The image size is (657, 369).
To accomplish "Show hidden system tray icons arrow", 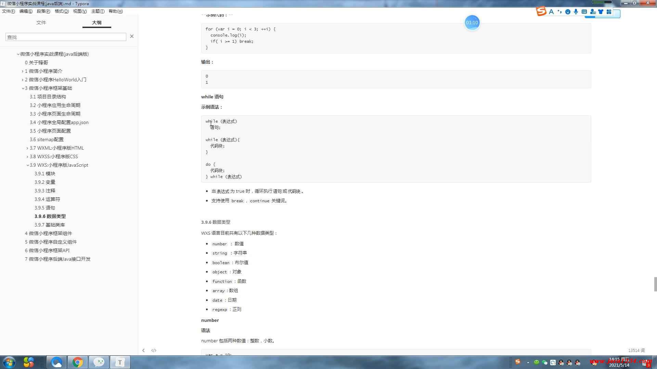I will [528, 363].
